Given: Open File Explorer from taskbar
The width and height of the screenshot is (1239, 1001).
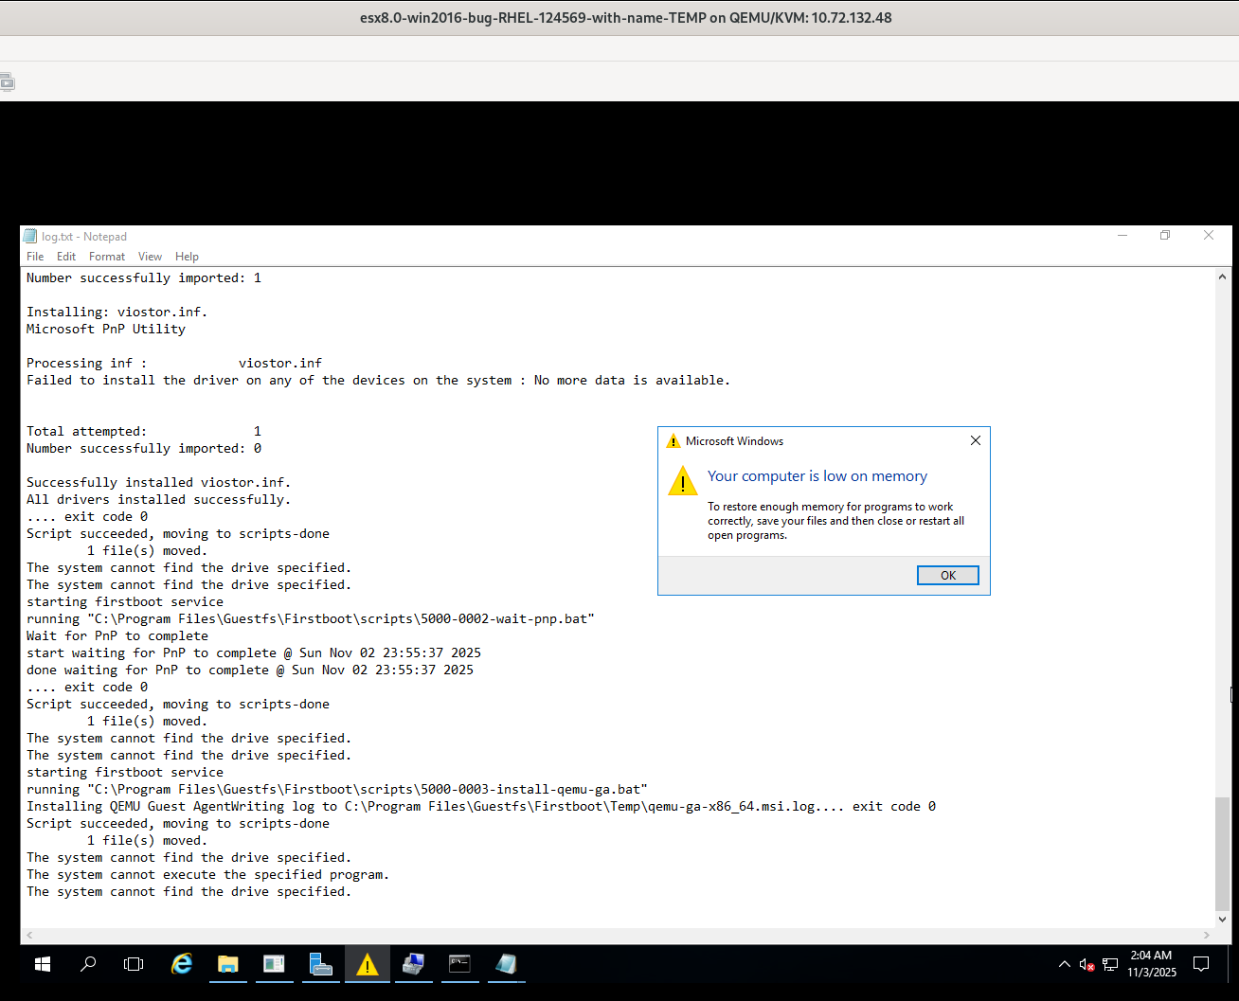Looking at the screenshot, I should pos(228,964).
